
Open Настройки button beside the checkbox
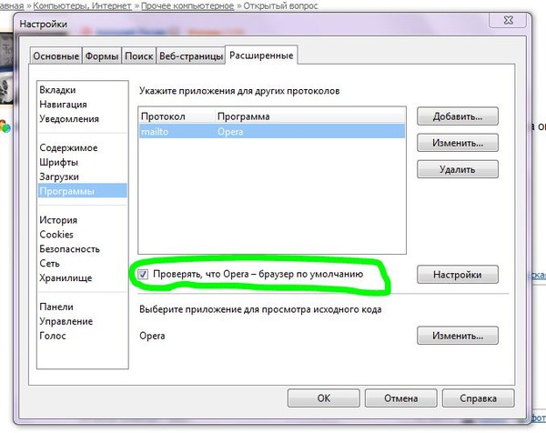point(458,275)
